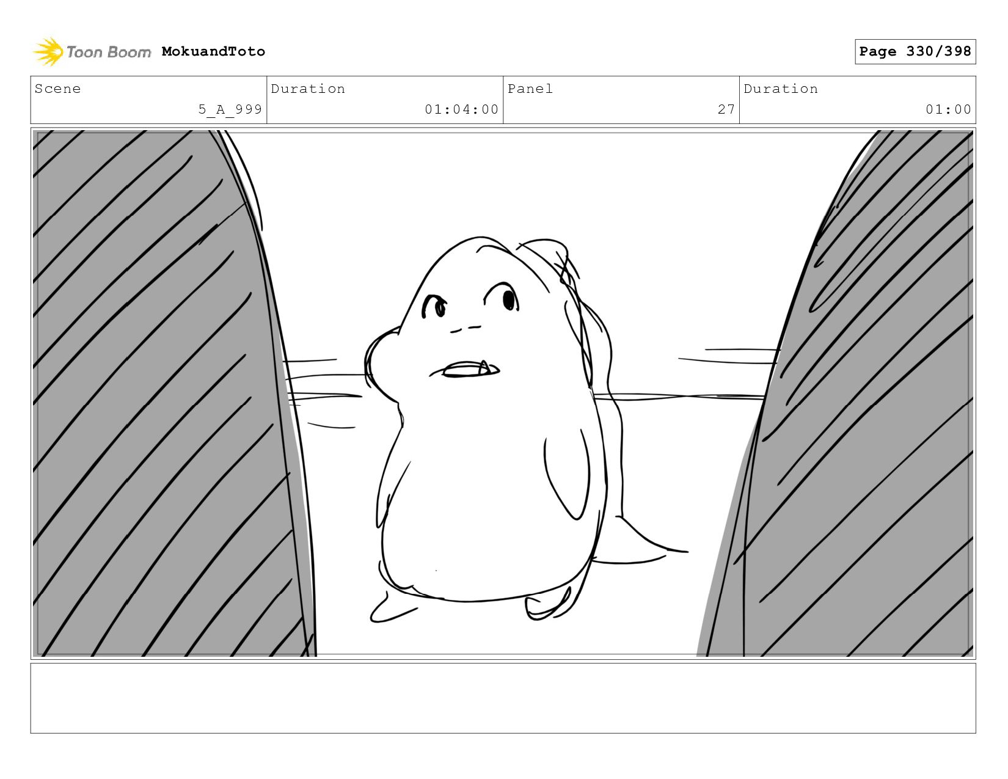Click the MokuandToto project title

(213, 51)
